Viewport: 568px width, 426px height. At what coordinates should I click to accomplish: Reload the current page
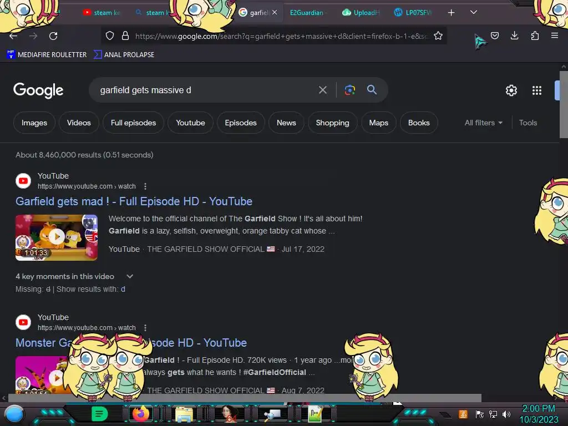[x=53, y=36]
